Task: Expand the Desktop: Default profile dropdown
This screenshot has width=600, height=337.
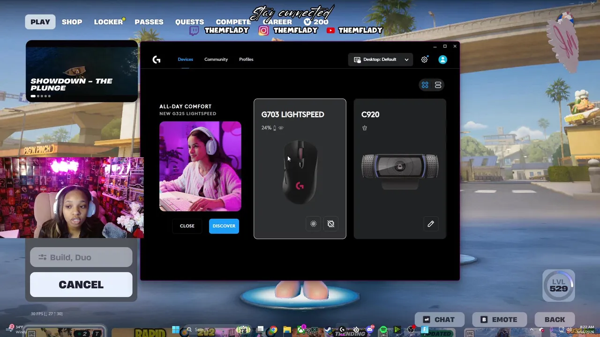Action: click(381, 59)
